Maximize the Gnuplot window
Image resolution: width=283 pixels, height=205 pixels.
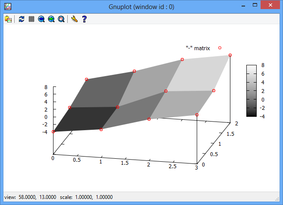[255, 5]
